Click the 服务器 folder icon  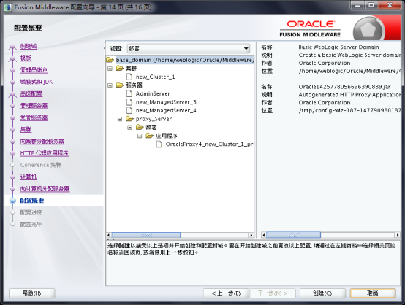[x=120, y=85]
